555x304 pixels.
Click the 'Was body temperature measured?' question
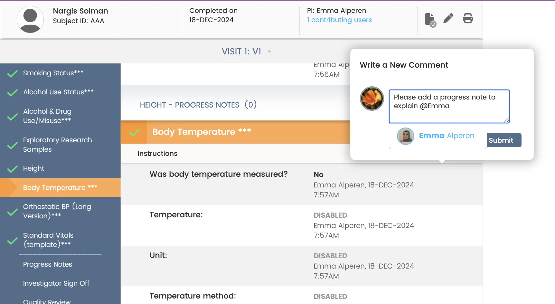coord(219,174)
